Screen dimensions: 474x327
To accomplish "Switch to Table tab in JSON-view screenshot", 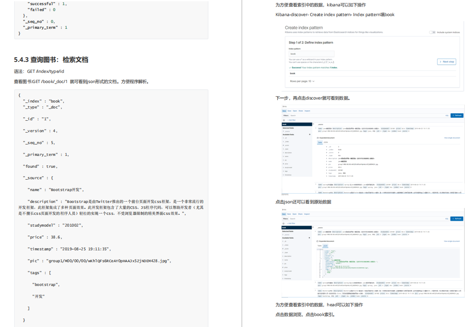I will pyautogui.click(x=319, y=246).
